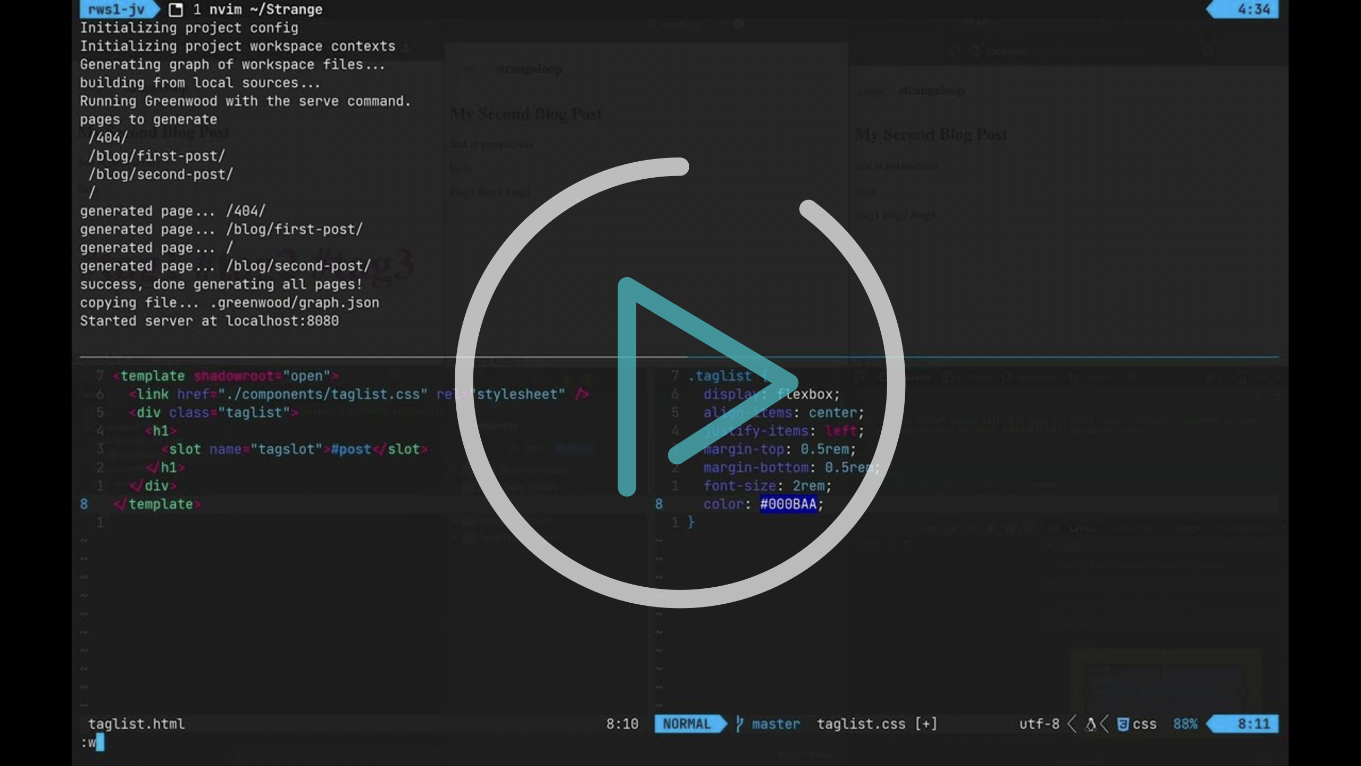Click 'Started server at localhost:8080' line
1361x766 pixels.
coord(210,321)
